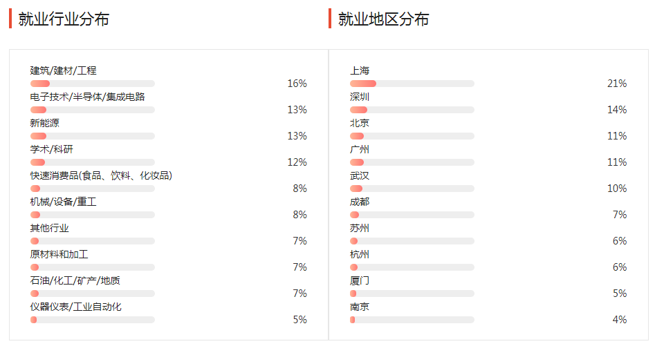Select the 机械/设备/重工 progress bar
This screenshot has height=346, width=655.
coord(92,215)
